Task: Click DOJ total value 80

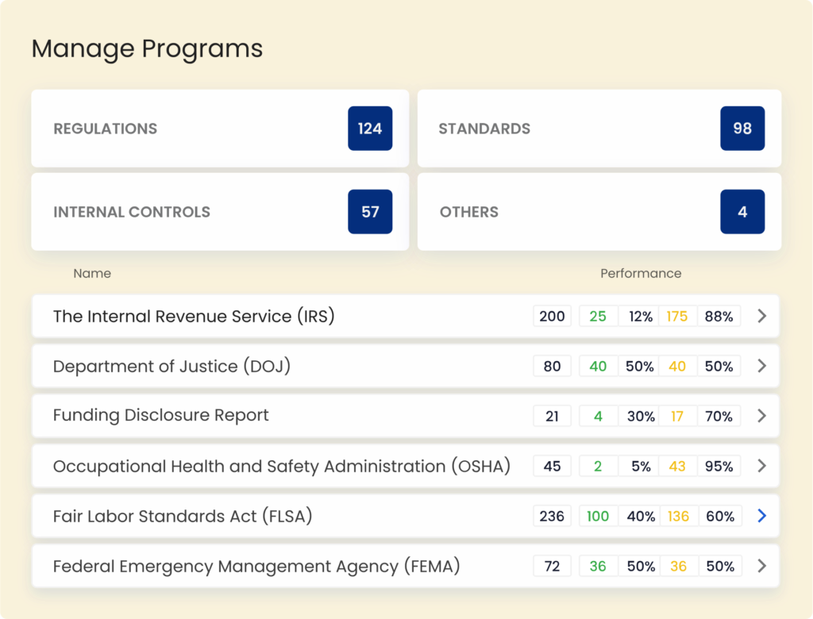Action: [x=552, y=366]
